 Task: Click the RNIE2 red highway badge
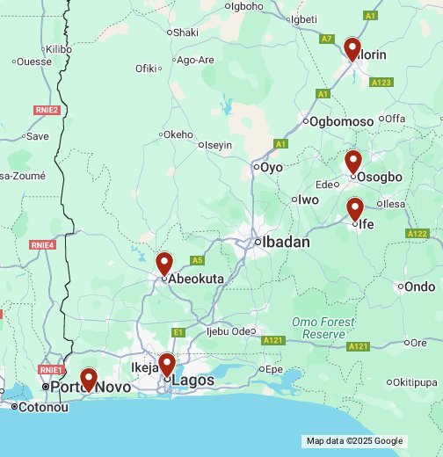pos(47,110)
